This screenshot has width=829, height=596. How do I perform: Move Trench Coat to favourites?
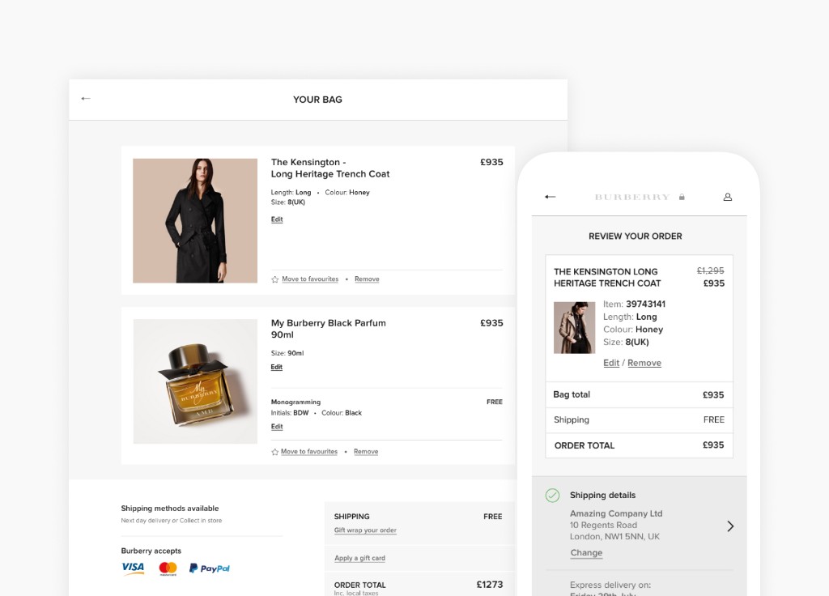coord(310,279)
